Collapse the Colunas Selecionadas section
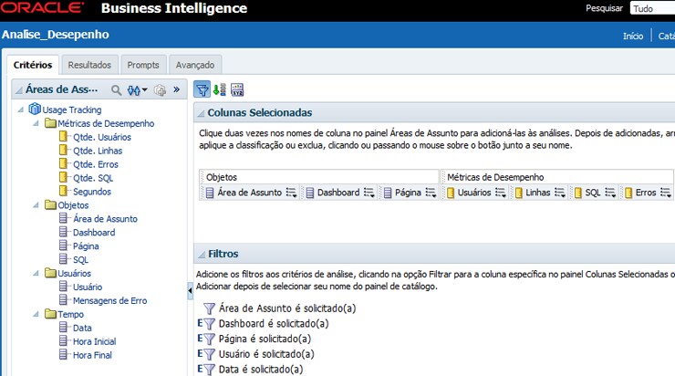Viewport: 675px width, 376px height. click(x=201, y=113)
